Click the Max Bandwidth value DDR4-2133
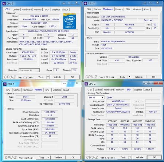This screenshot has width=164, height=162. pos(118,105)
